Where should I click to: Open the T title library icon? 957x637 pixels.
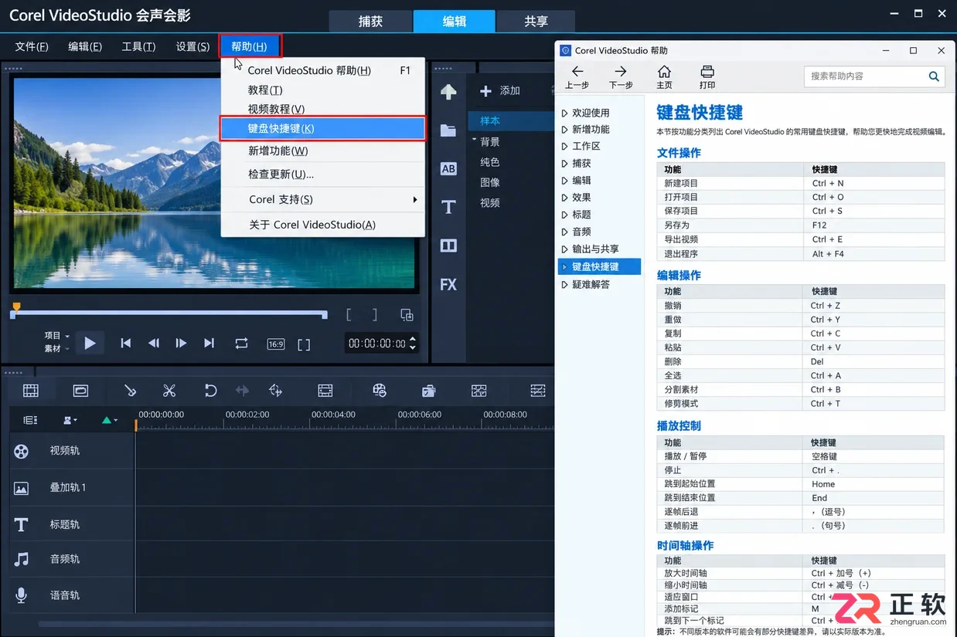click(x=448, y=207)
